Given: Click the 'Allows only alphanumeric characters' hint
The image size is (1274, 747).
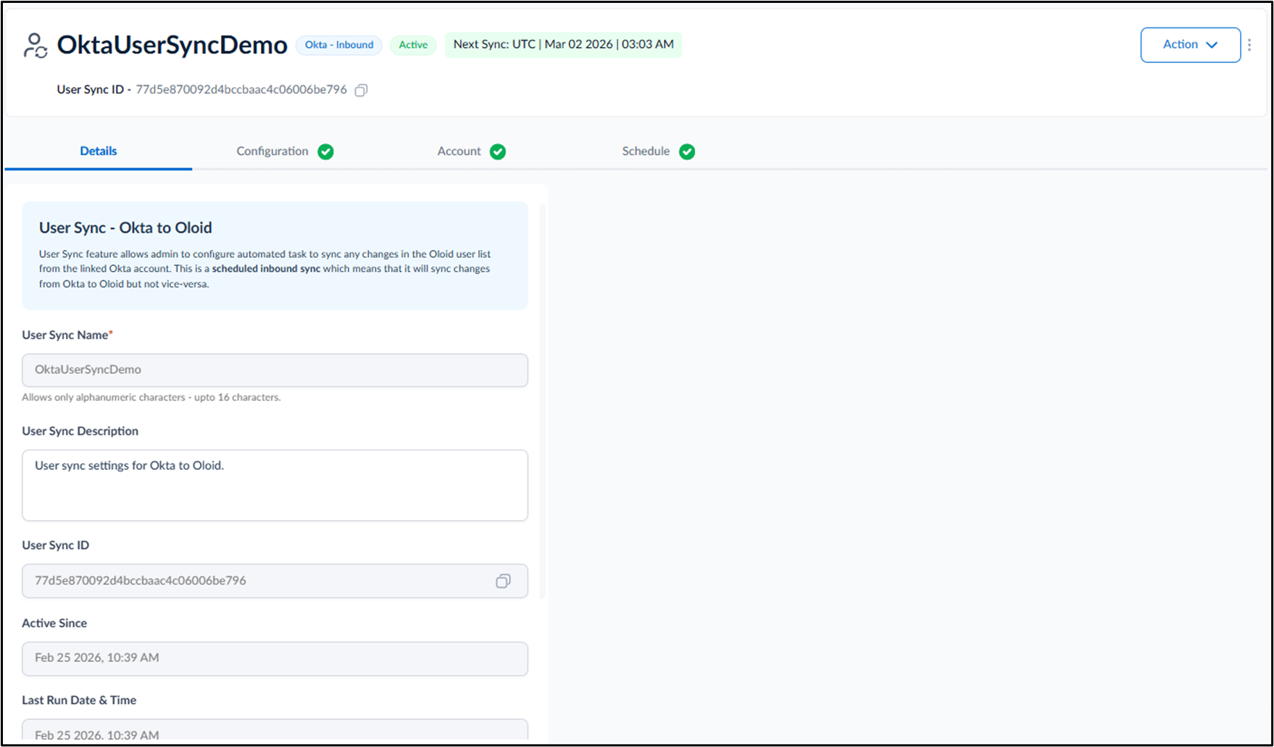Looking at the screenshot, I should [151, 397].
